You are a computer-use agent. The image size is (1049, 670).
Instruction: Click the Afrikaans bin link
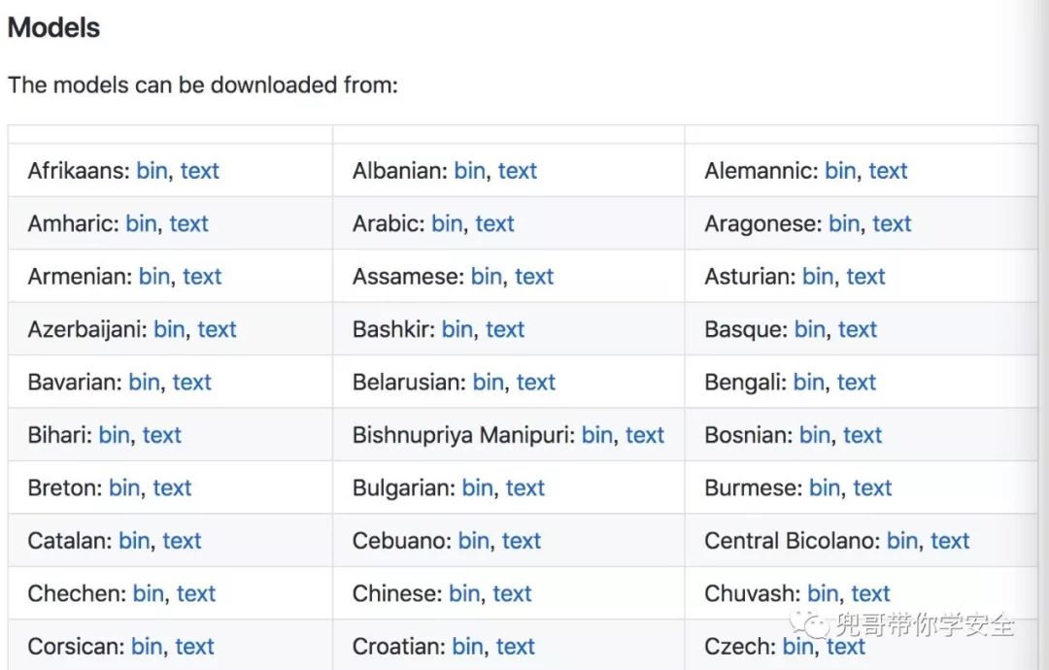pyautogui.click(x=152, y=171)
